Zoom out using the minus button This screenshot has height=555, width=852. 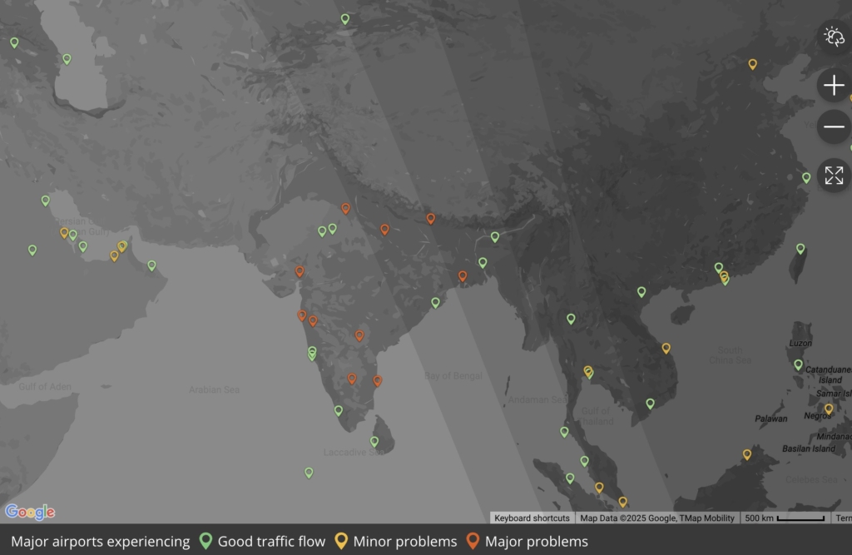click(833, 126)
